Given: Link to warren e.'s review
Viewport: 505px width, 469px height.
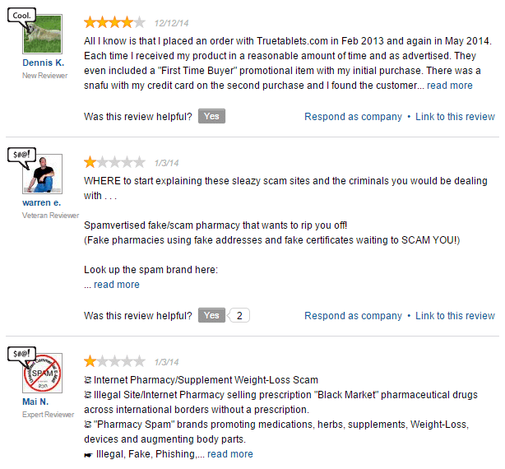Looking at the screenshot, I should tap(455, 316).
